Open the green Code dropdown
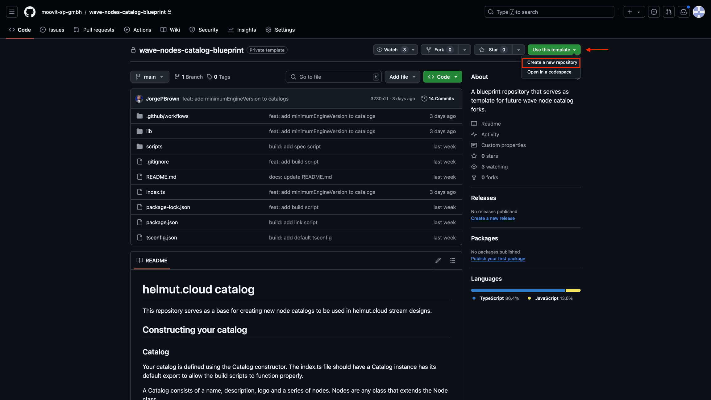Image resolution: width=711 pixels, height=400 pixels. pos(442,77)
